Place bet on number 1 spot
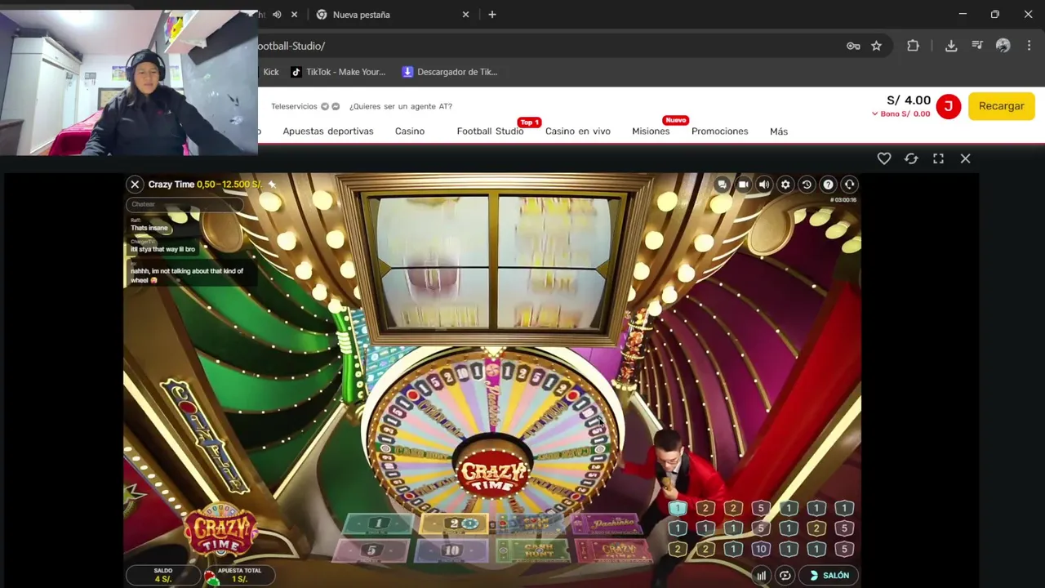Image resolution: width=1045 pixels, height=588 pixels. (x=378, y=523)
